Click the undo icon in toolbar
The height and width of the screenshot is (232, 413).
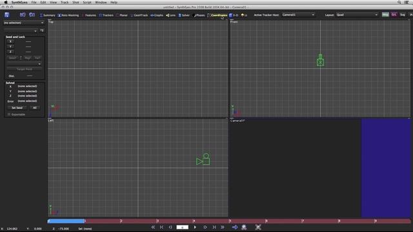tap(23, 15)
